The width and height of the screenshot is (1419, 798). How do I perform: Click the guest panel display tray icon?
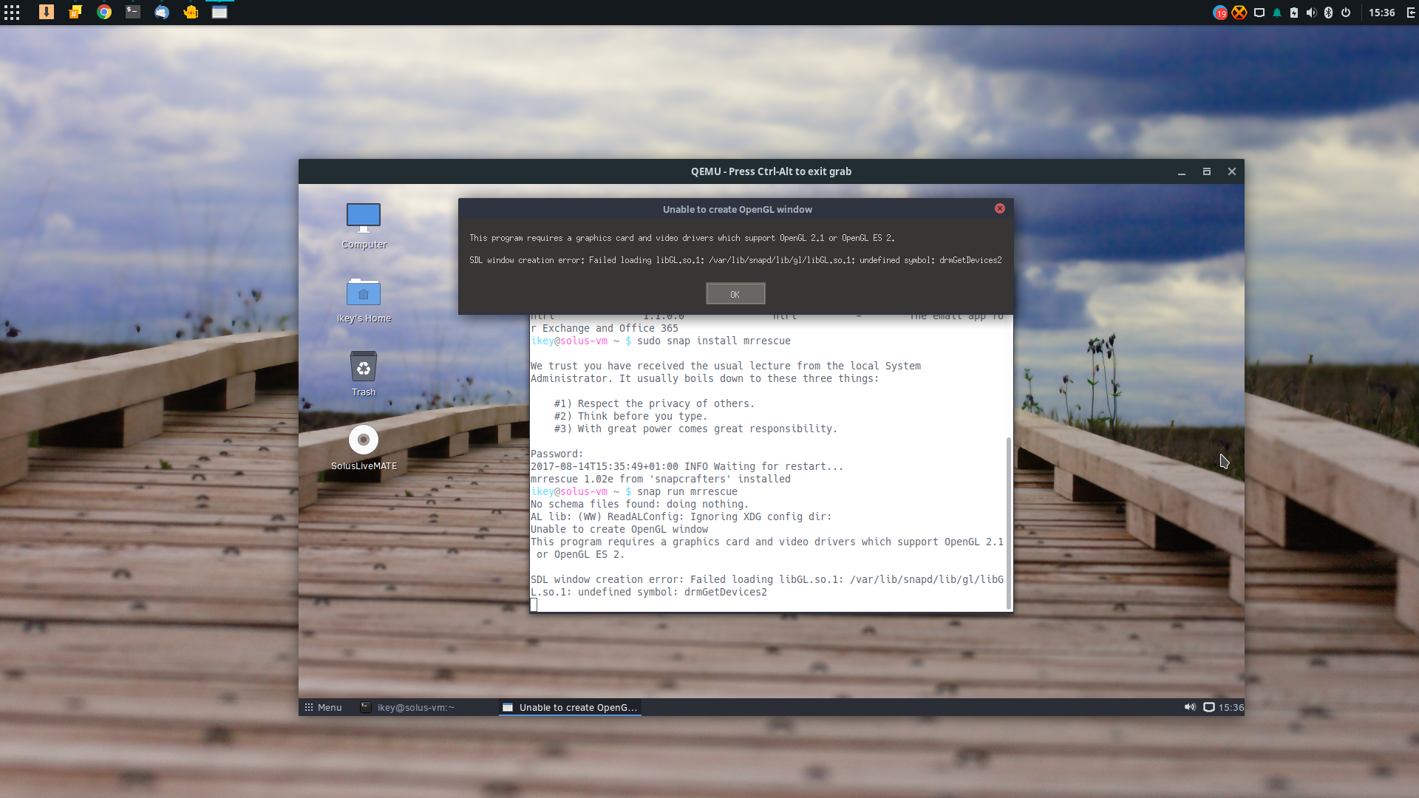(1209, 707)
